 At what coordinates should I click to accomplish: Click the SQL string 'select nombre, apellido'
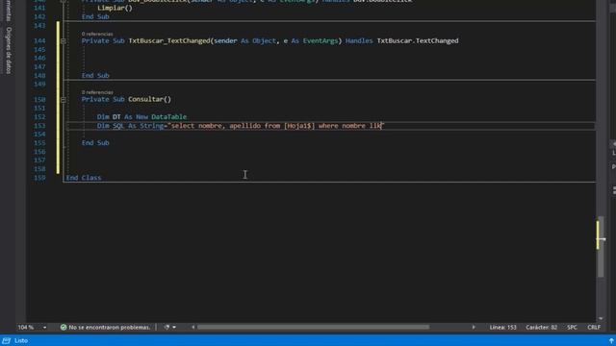(x=216, y=126)
